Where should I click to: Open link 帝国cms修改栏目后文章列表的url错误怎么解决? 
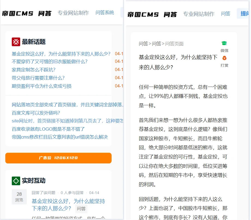tap(60, 137)
